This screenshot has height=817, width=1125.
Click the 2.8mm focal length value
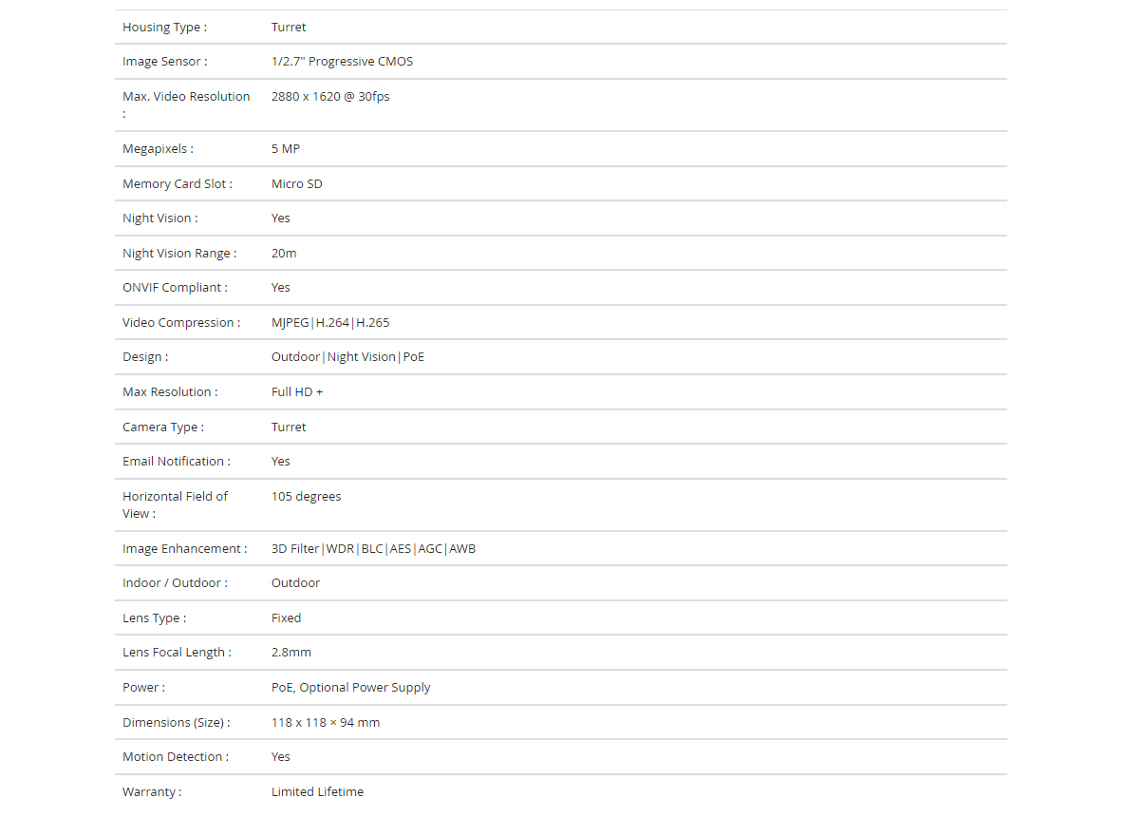click(x=291, y=653)
